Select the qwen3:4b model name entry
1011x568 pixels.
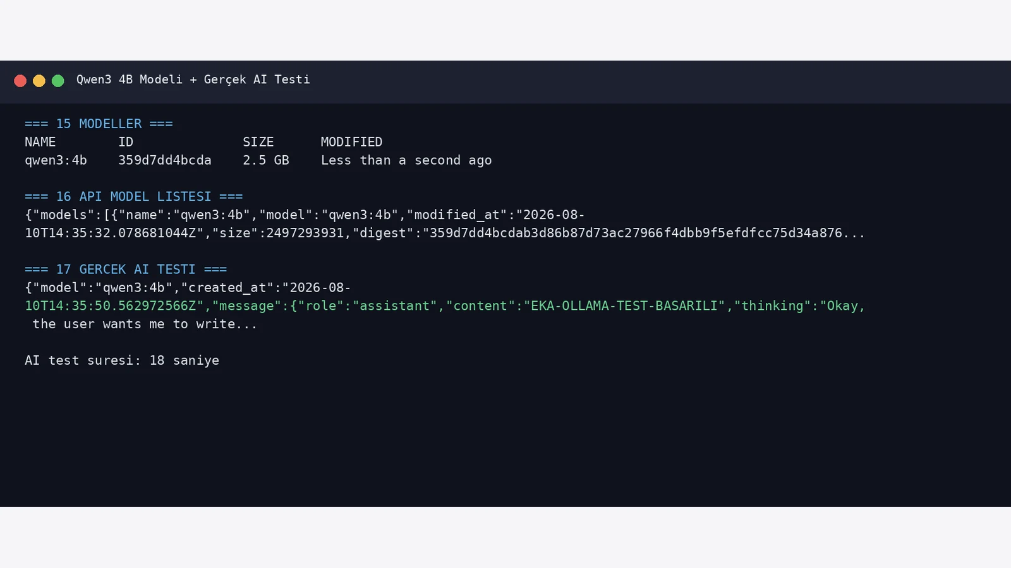56,160
